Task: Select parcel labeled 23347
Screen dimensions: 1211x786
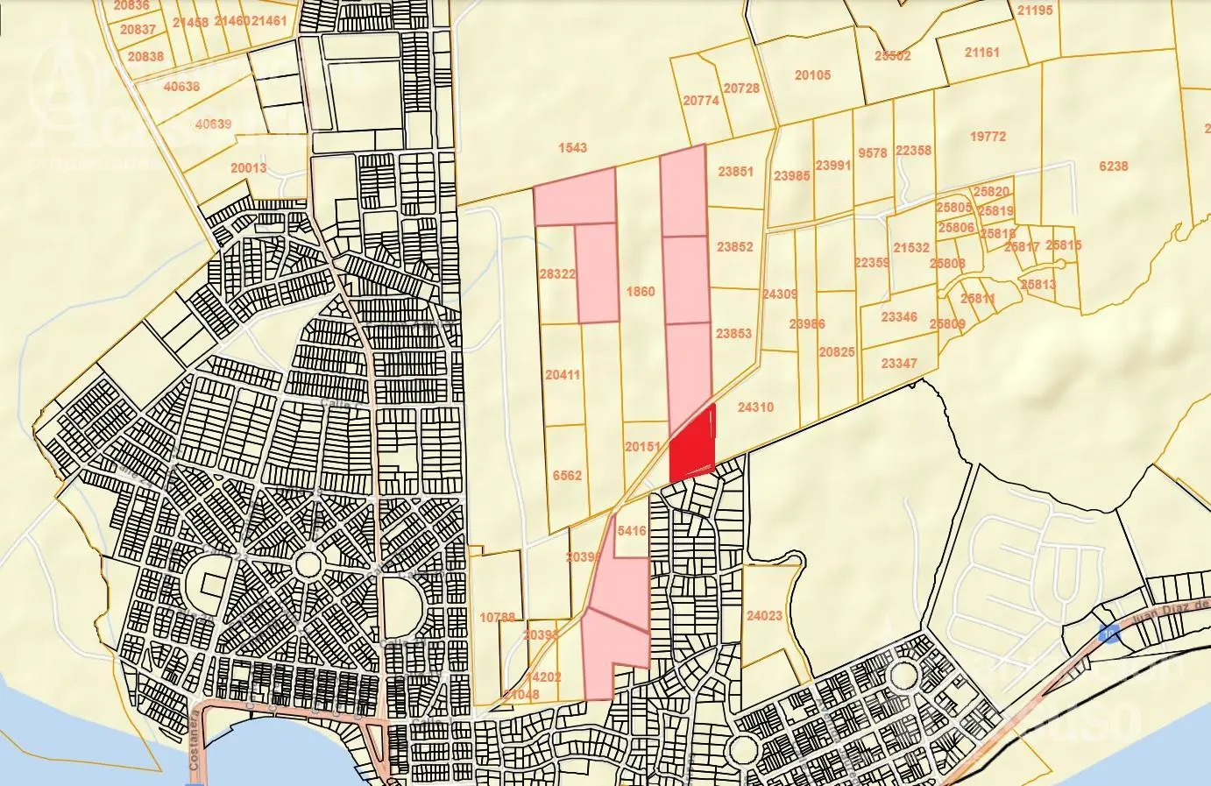Action: (x=899, y=364)
